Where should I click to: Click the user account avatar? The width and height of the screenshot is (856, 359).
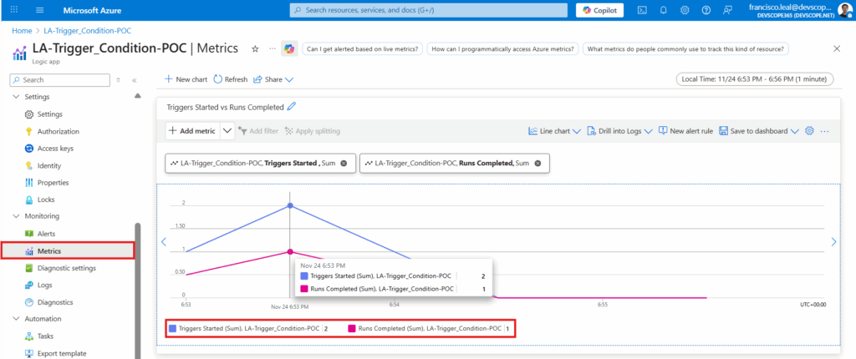(844, 10)
